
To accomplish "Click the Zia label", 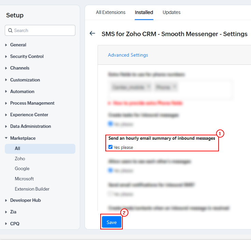I will (x=13, y=212).
